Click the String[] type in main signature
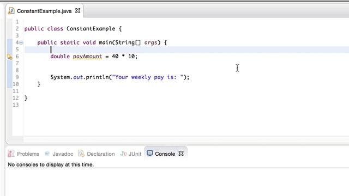 point(128,42)
